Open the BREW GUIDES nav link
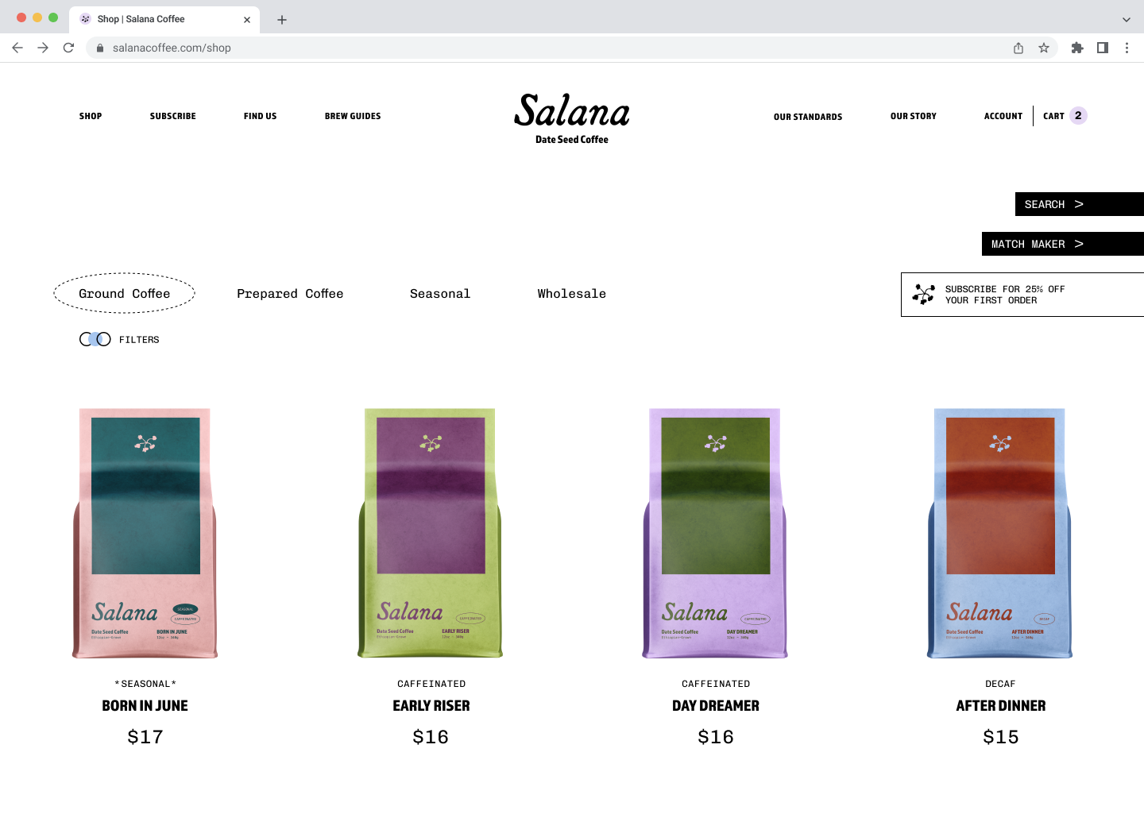Image resolution: width=1144 pixels, height=814 pixels. coord(353,116)
